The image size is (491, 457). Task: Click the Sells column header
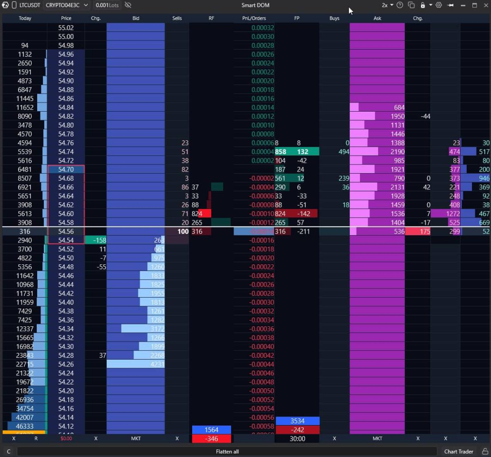[x=177, y=18]
